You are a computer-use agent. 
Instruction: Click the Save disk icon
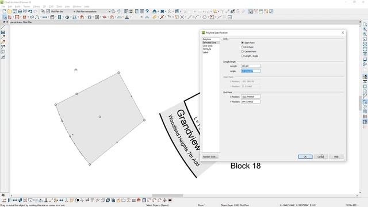(14, 11)
